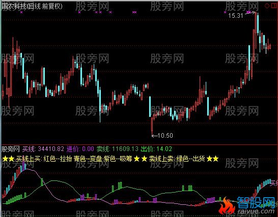Select the chart title 国农科技(日线.前复权)
Image resolution: width=278 pixels, height=217 pixels.
32,7
